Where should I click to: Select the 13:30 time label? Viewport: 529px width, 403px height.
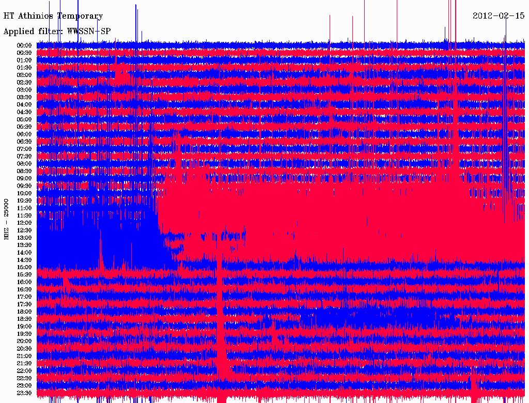(24, 245)
